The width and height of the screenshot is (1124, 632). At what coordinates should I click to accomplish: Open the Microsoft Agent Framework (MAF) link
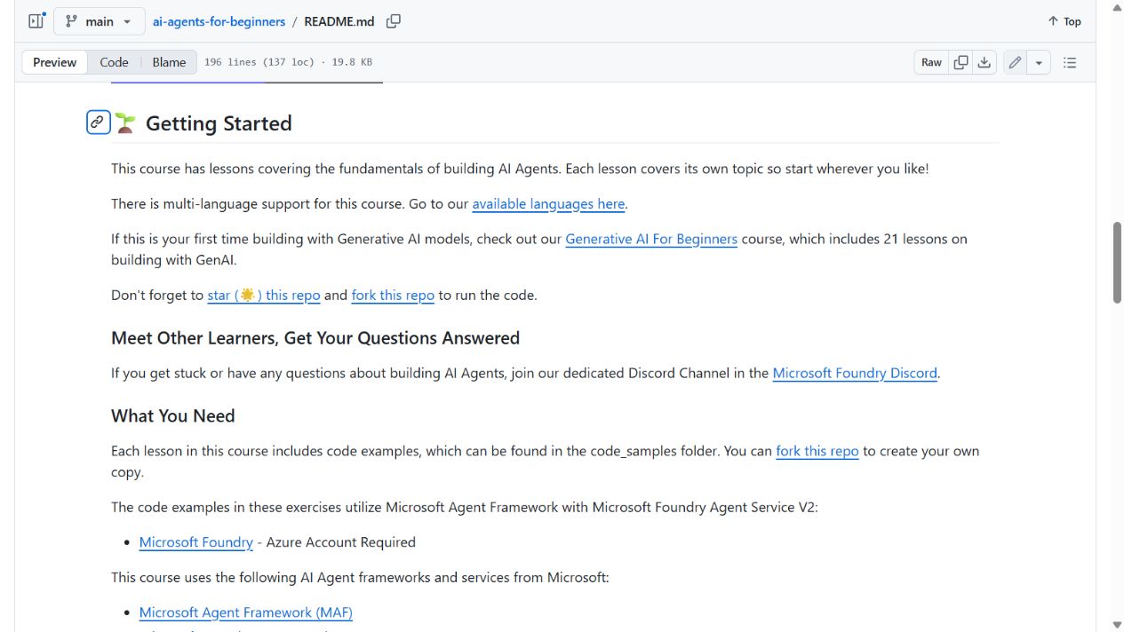[246, 612]
